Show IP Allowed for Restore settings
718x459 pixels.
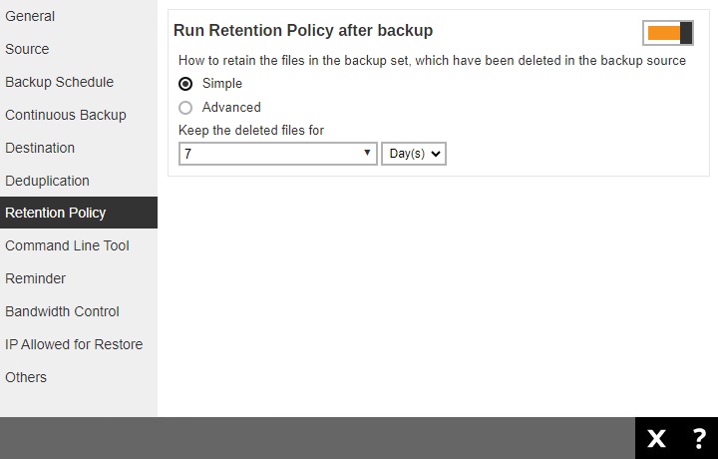pos(74,344)
